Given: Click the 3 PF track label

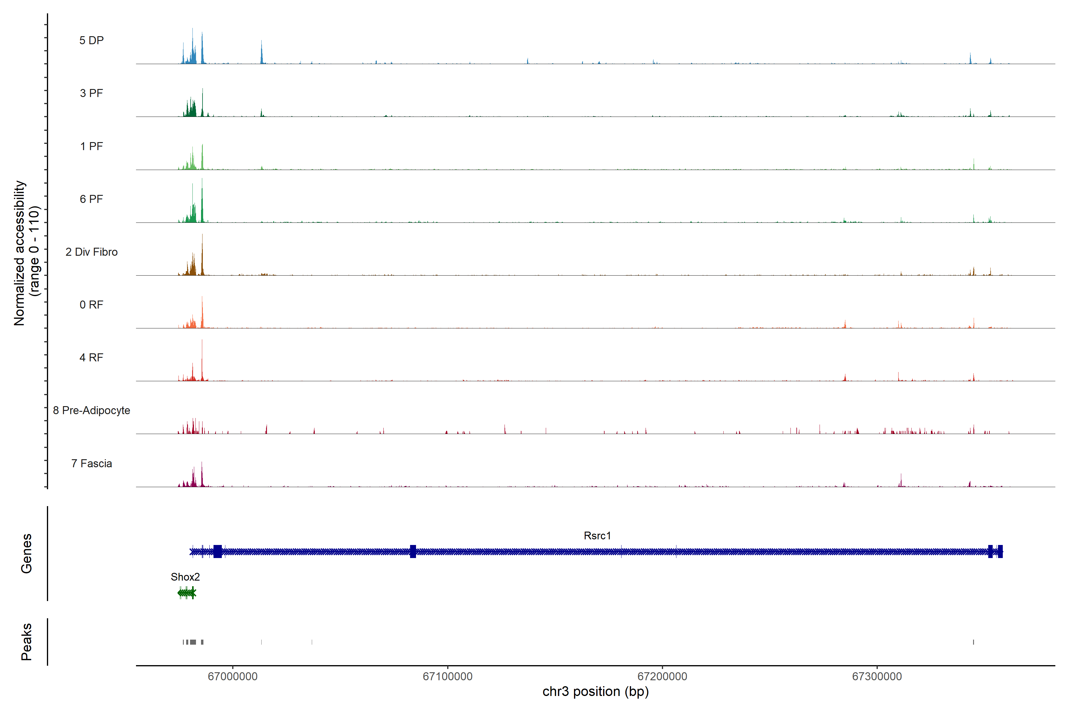Looking at the screenshot, I should coord(91,93).
